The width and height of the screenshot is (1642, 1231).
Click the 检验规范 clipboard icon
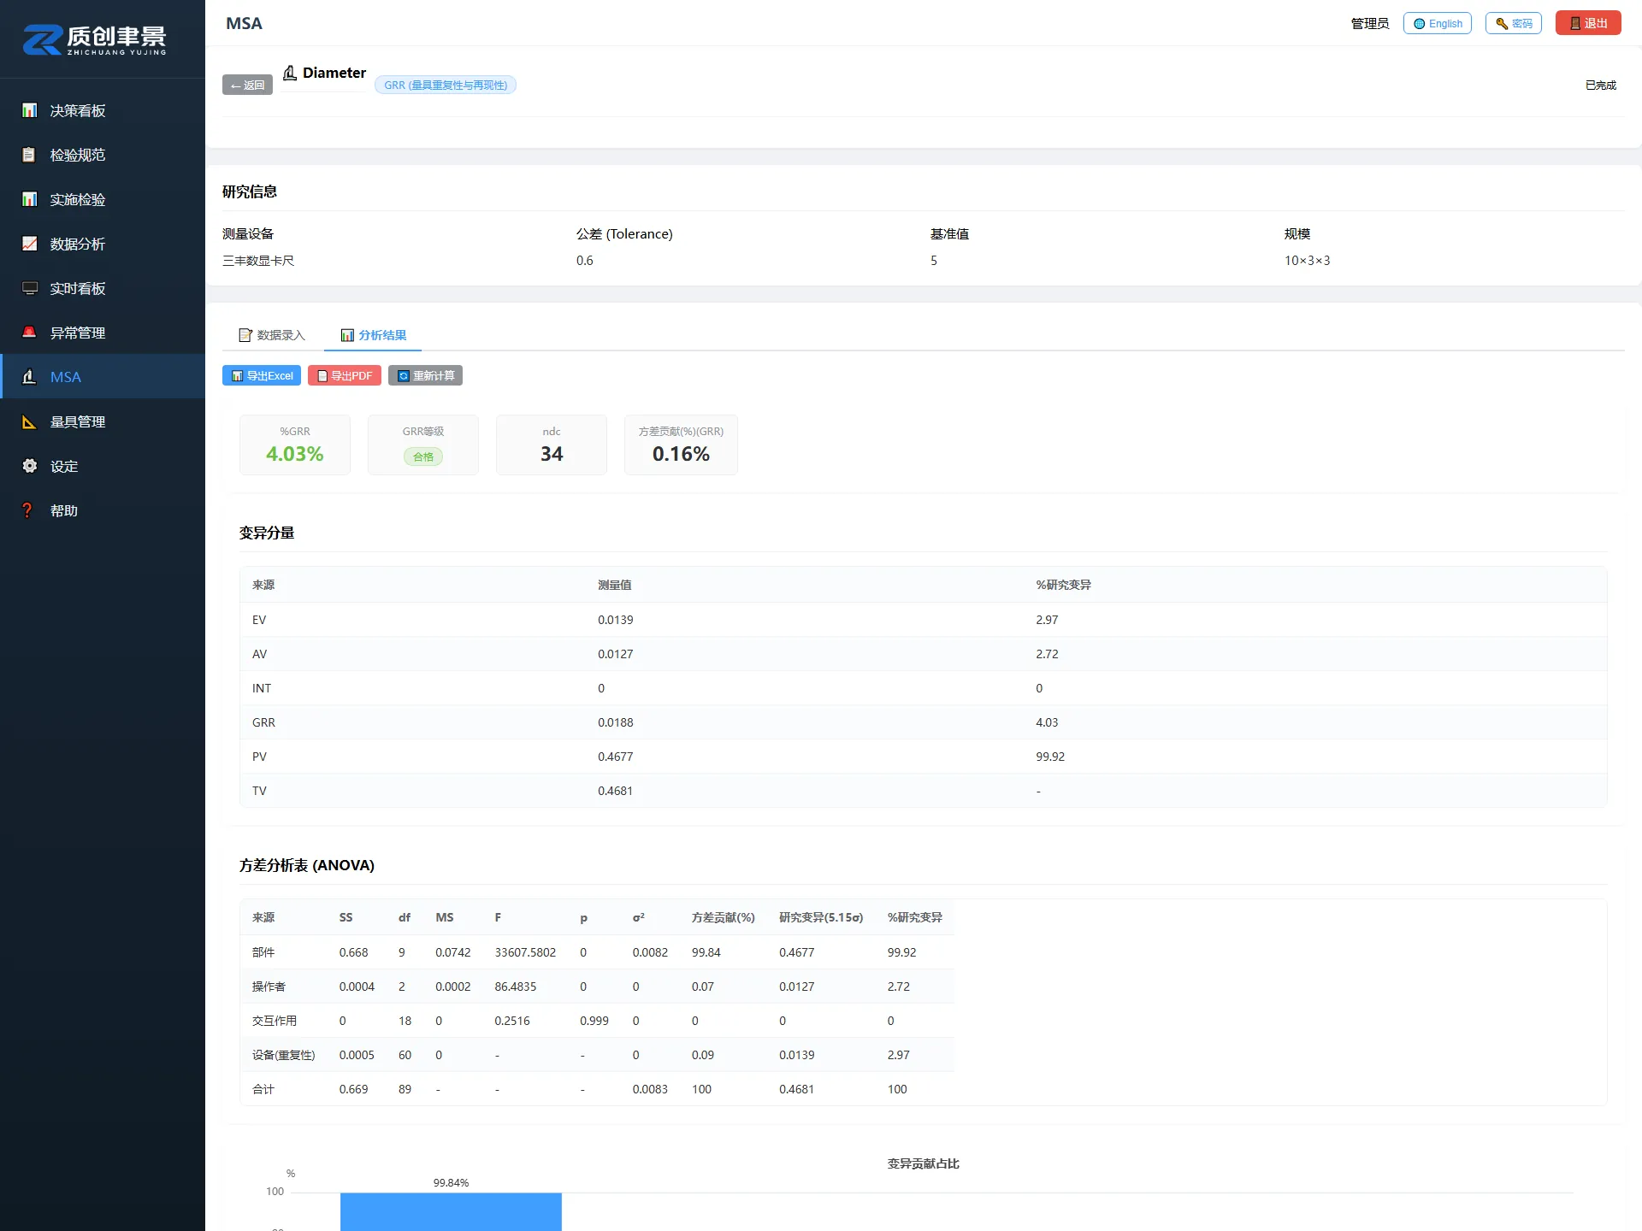(29, 155)
